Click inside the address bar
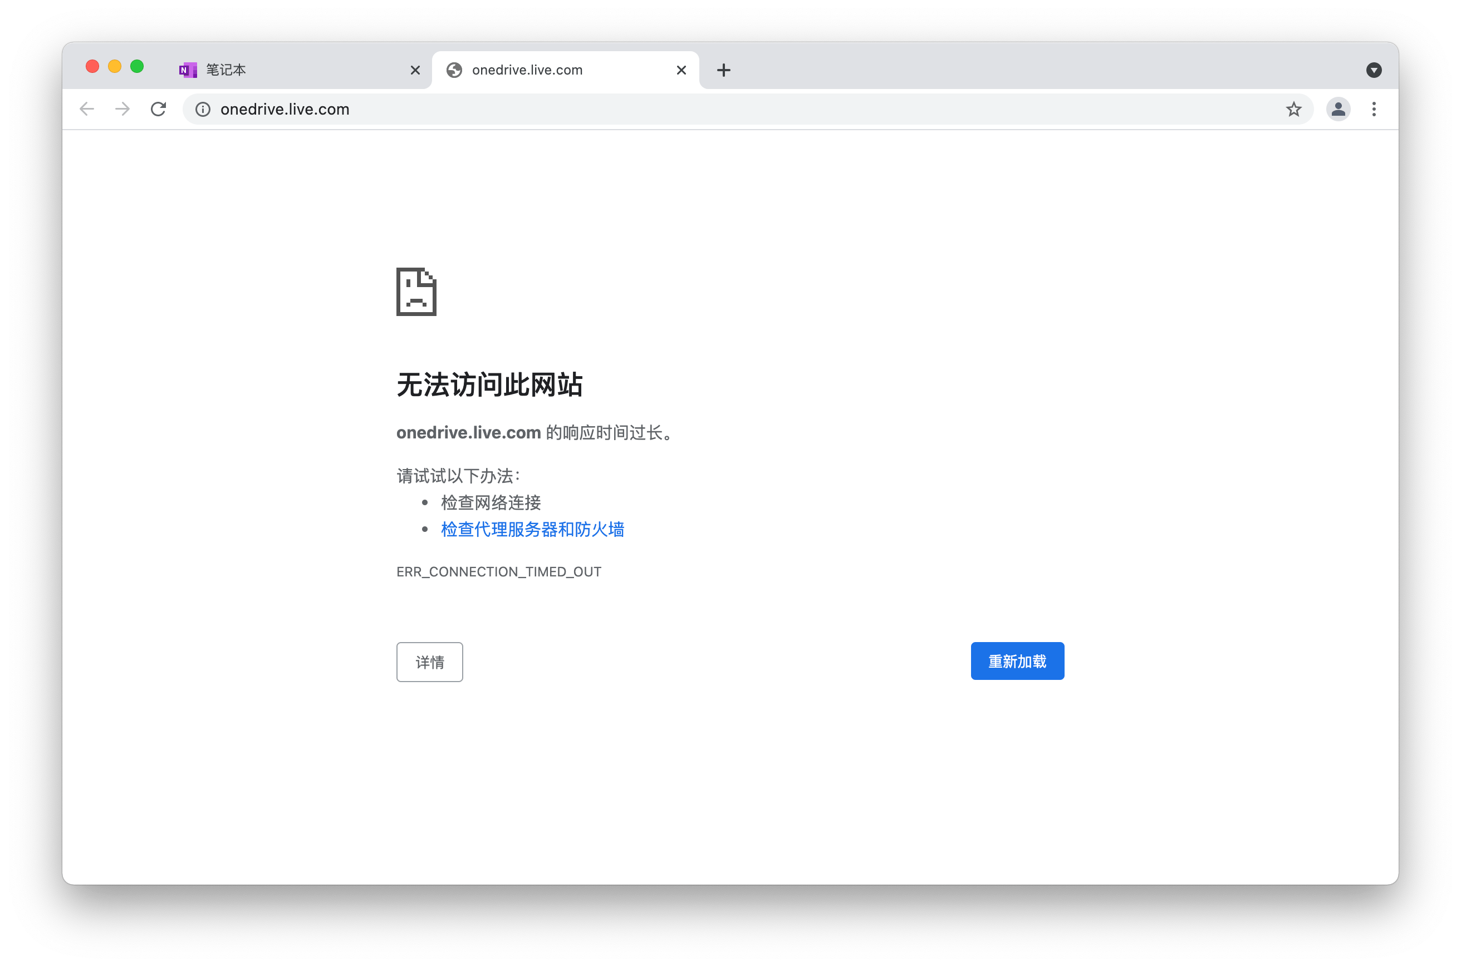1461x967 pixels. coord(432,109)
